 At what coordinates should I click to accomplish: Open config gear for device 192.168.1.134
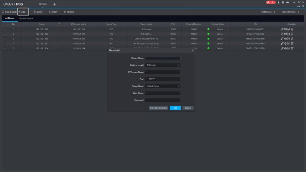(x=285, y=48)
